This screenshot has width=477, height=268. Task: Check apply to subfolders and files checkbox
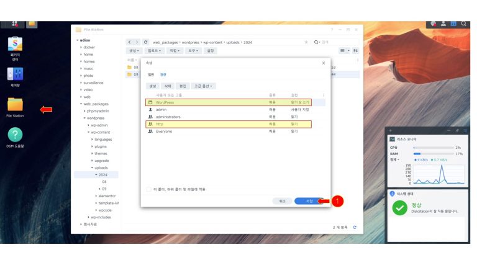pos(149,189)
